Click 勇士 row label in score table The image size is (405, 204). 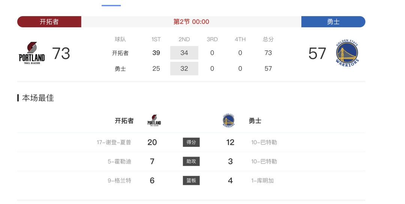click(120, 68)
